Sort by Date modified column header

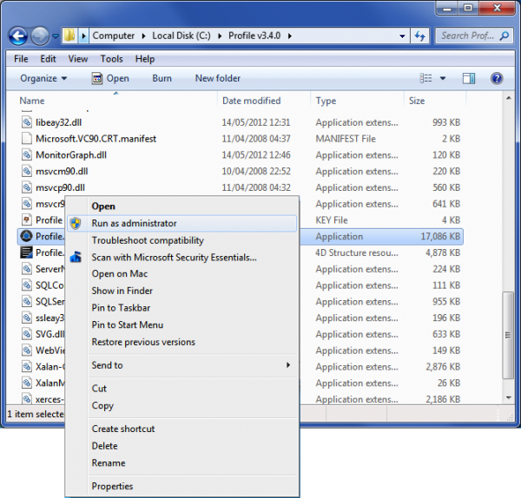[252, 101]
